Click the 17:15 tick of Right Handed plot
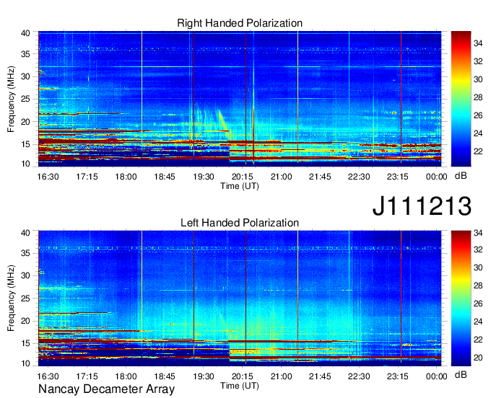 coord(87,177)
